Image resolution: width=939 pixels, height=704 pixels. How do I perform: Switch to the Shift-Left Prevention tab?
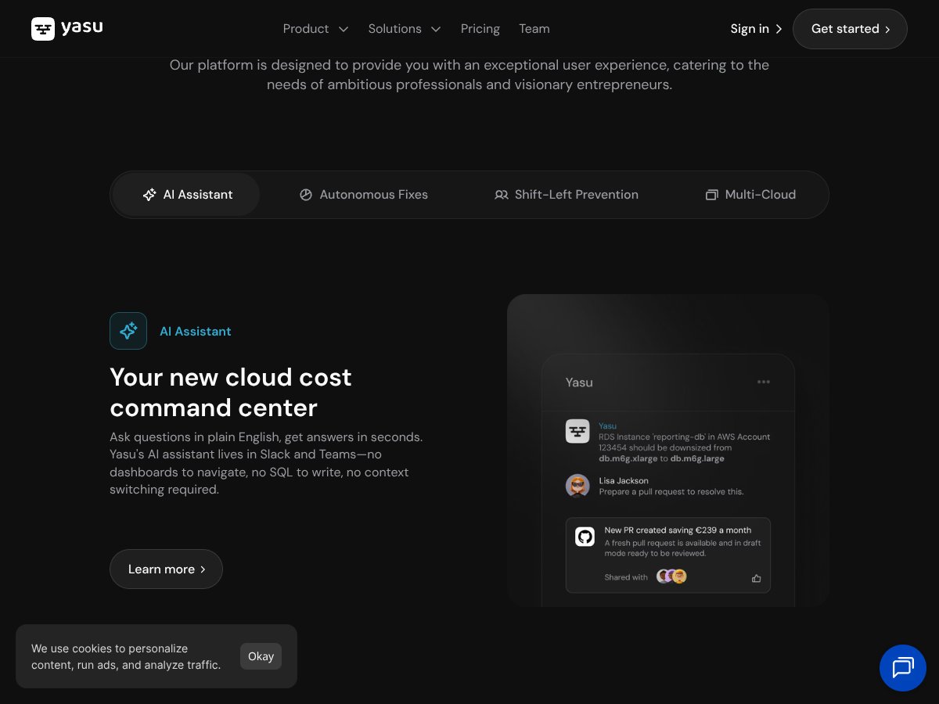[567, 195]
